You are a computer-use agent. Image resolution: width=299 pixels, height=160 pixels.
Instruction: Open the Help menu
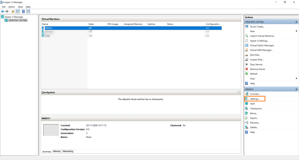click(x=28, y=7)
